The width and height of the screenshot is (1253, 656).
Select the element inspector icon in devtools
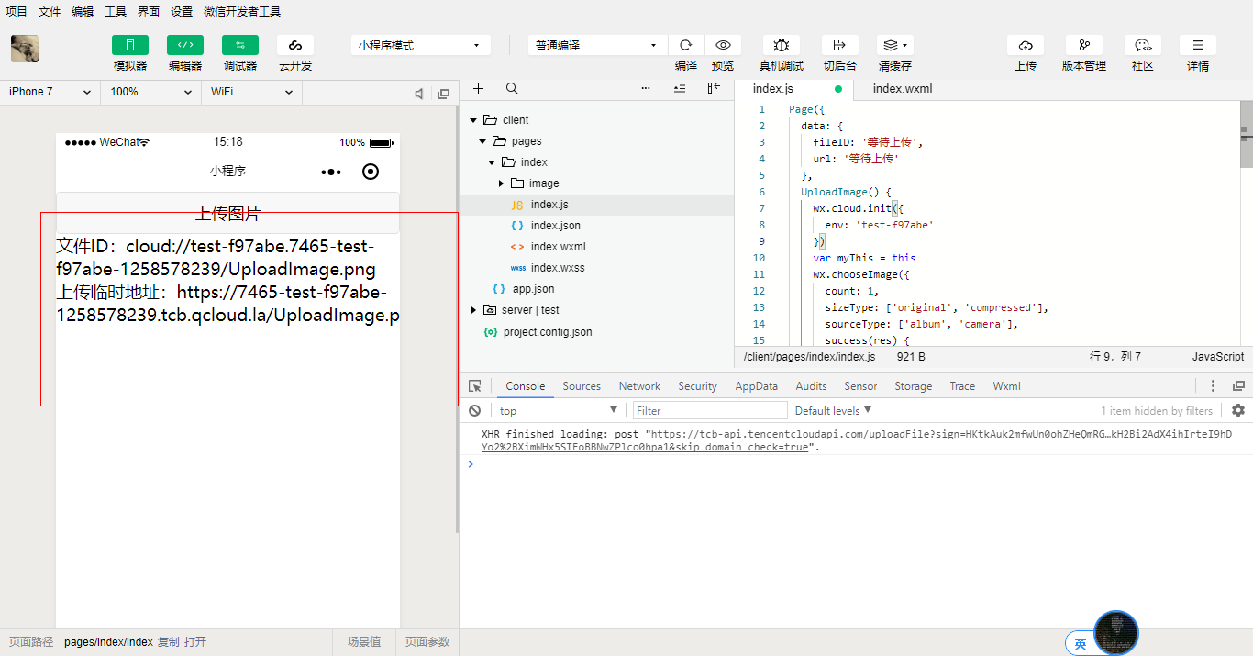[x=474, y=386]
